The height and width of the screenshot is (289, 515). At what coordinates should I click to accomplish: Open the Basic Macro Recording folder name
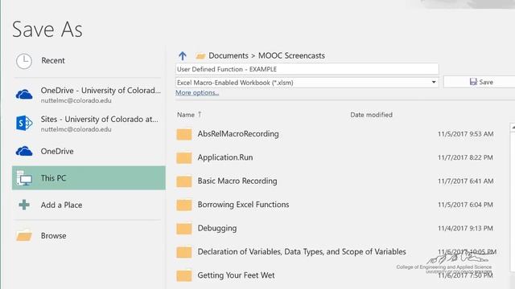click(237, 181)
